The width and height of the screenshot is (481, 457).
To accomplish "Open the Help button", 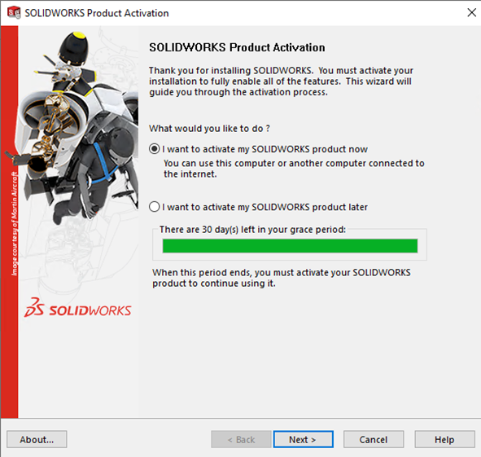I will 444,439.
